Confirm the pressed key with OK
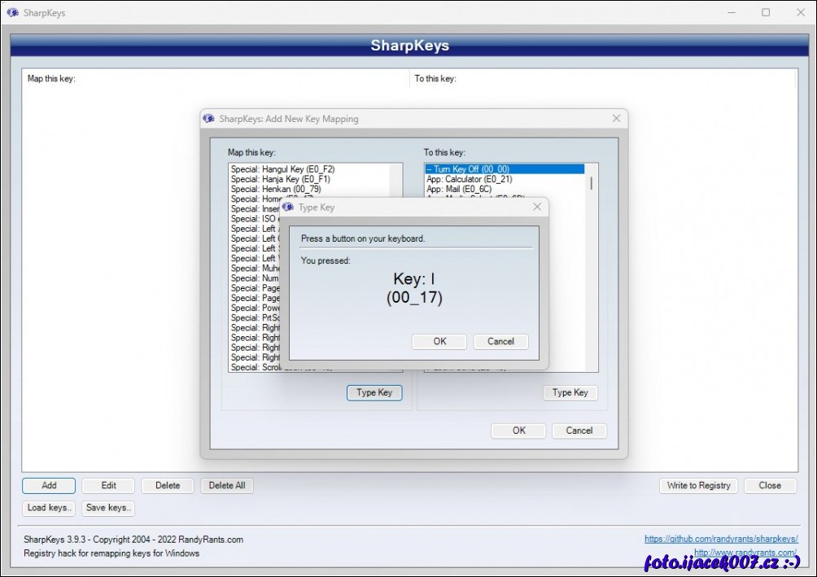This screenshot has width=817, height=577. coord(439,342)
